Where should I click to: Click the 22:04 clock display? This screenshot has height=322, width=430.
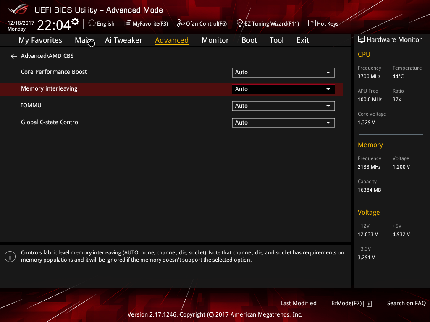coord(54,25)
